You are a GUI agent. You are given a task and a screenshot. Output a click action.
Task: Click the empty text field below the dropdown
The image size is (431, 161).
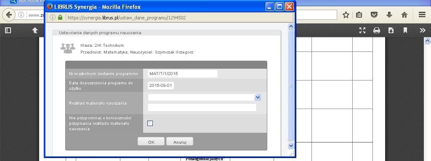pyautogui.click(x=202, y=107)
